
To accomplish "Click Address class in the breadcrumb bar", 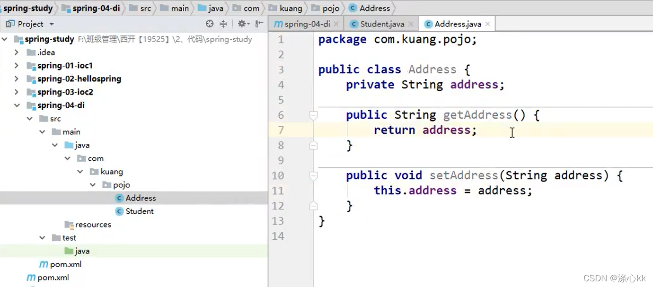I will click(370, 8).
